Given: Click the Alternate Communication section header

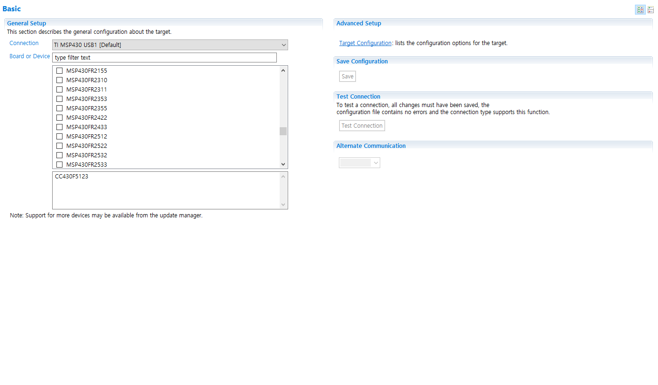Looking at the screenshot, I should [x=371, y=146].
